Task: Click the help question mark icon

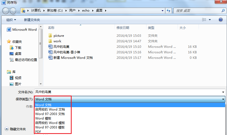Action: click(221, 20)
